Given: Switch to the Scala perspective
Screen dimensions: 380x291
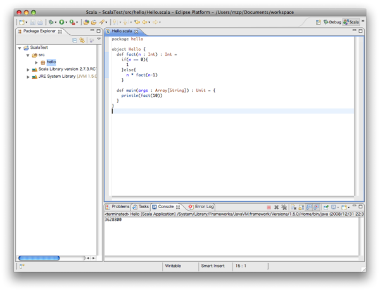Looking at the screenshot, I should (x=351, y=22).
